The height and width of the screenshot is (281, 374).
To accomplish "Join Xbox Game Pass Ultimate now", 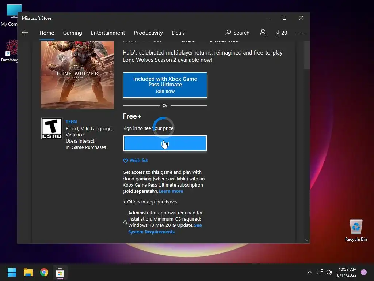I will [x=165, y=85].
